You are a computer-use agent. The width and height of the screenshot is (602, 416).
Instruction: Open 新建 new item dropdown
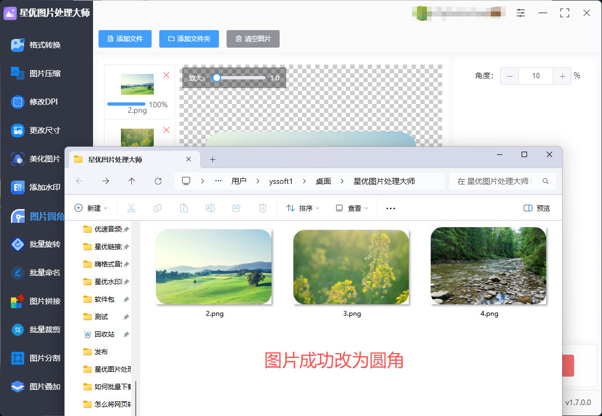(91, 208)
